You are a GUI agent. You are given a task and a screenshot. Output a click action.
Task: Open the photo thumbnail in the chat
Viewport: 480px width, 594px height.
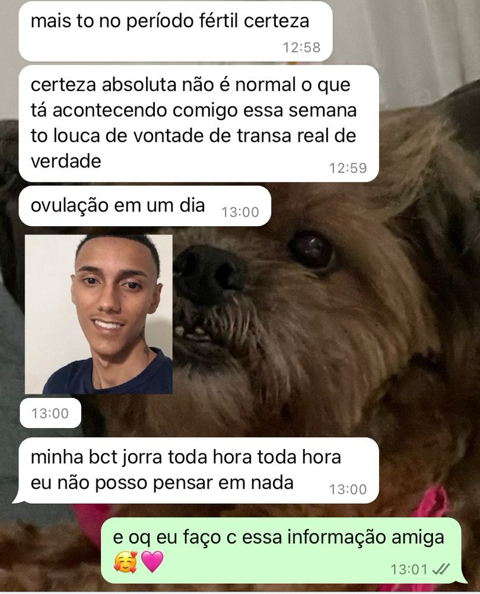98,314
